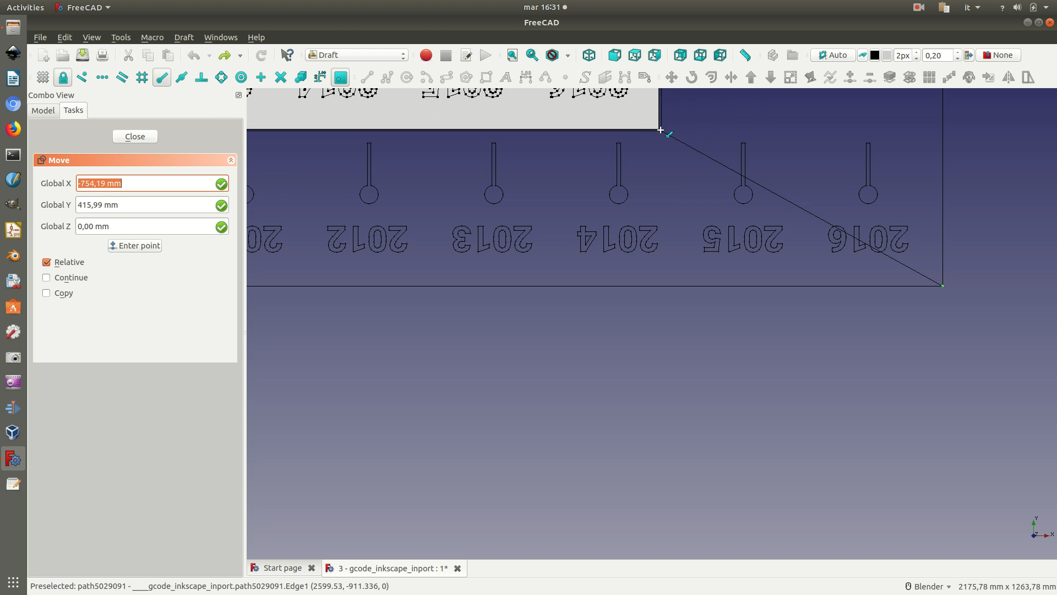This screenshot has height=595, width=1057.
Task: Toggle snap to working plane icon
Action: [340, 77]
